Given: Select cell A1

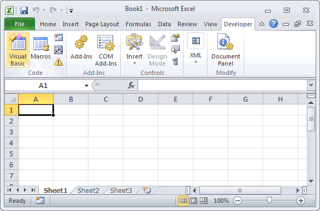Looking at the screenshot, I should (36, 110).
